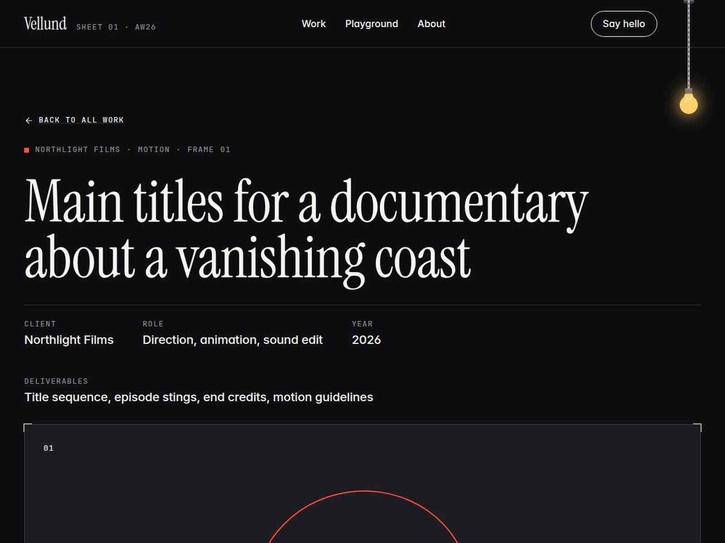Click the YEAR label
Image resolution: width=725 pixels, height=543 pixels.
click(362, 324)
